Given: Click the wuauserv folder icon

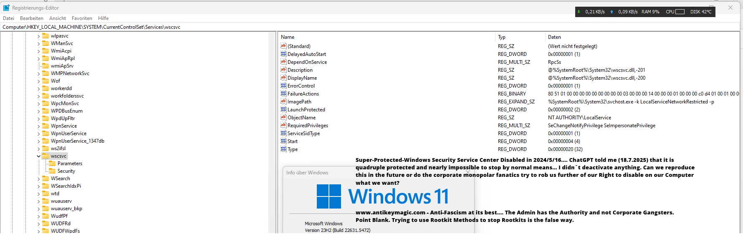Looking at the screenshot, I should (x=45, y=201).
